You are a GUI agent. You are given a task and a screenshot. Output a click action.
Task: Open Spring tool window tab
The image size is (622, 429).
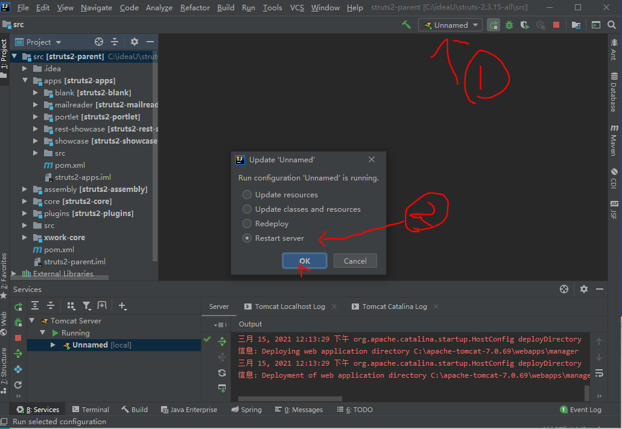tap(246, 410)
